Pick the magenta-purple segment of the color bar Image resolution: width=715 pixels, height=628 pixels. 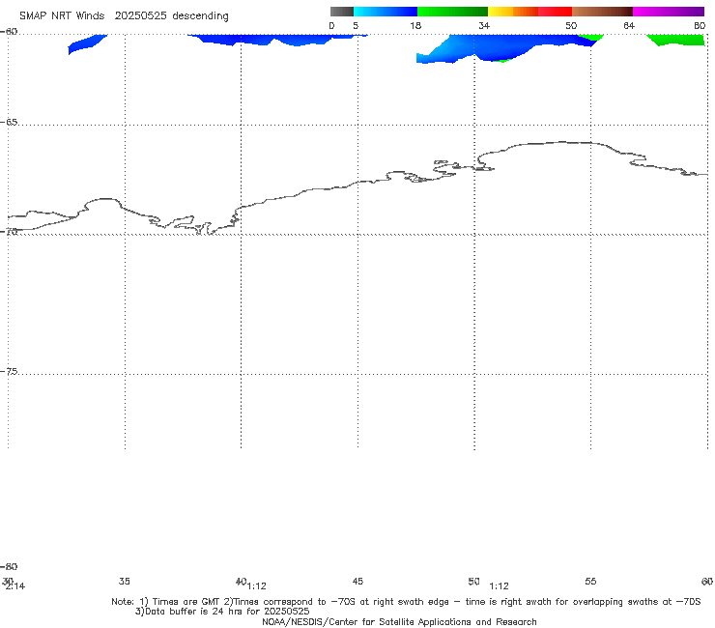click(669, 12)
